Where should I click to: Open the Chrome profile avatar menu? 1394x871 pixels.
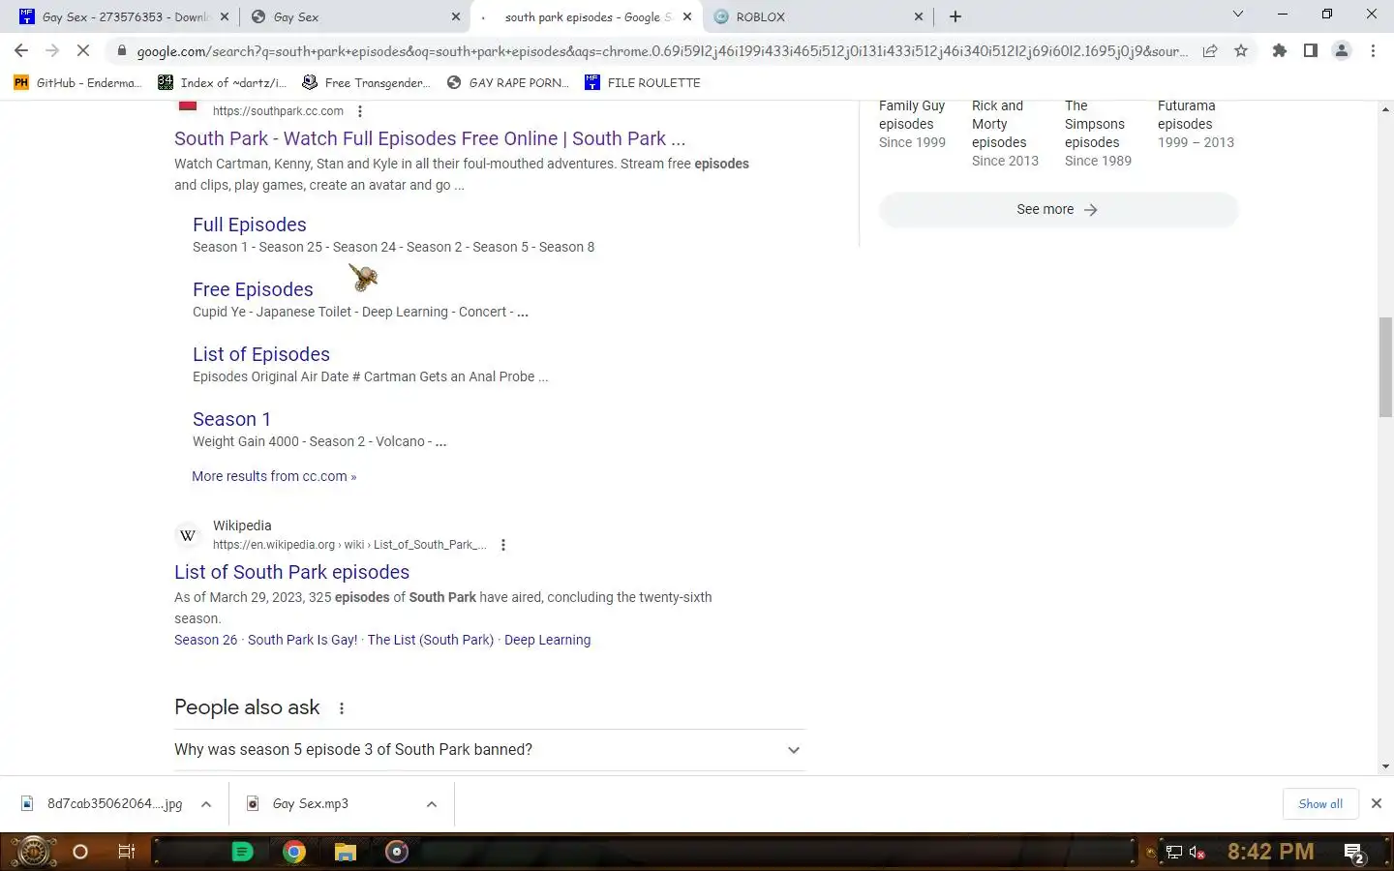(x=1342, y=50)
